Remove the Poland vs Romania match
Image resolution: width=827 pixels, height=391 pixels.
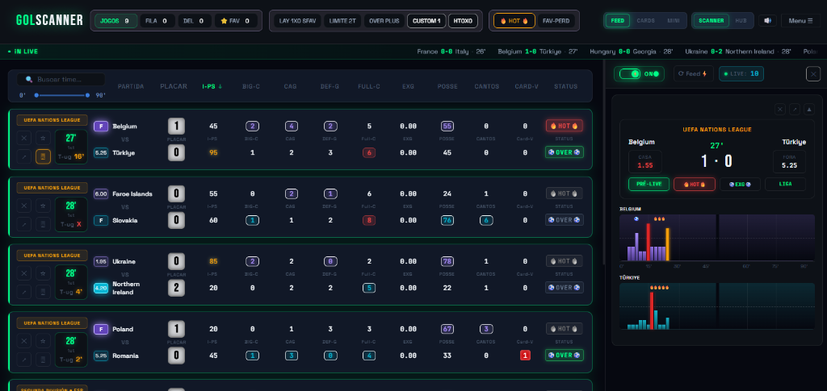23,341
